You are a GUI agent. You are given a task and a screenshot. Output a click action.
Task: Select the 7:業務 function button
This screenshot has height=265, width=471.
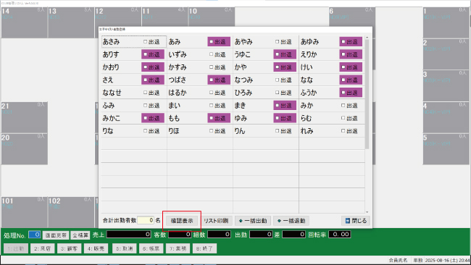pyautogui.click(x=178, y=248)
